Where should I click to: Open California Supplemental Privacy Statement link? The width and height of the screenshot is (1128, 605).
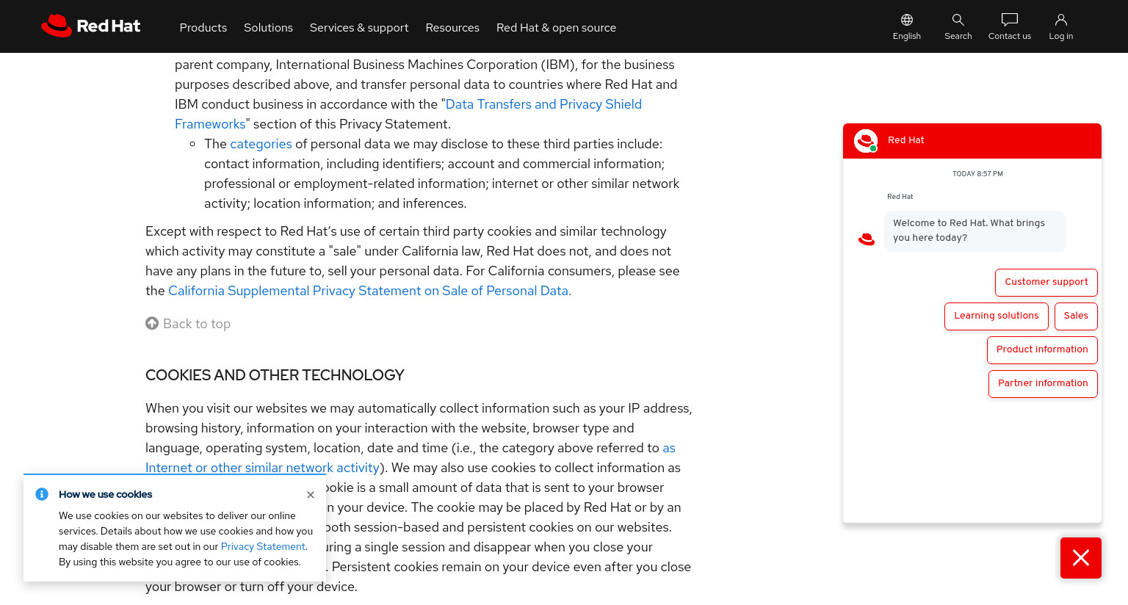point(369,291)
